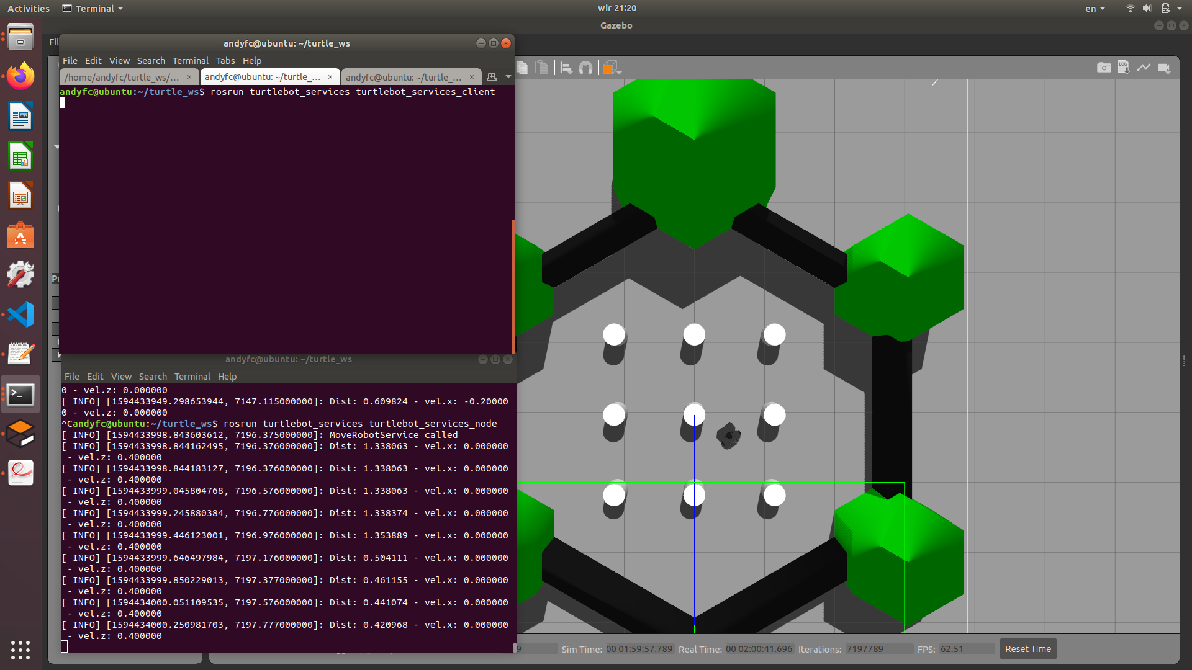
Task: Click the Gazebo align tool icon
Action: point(566,68)
